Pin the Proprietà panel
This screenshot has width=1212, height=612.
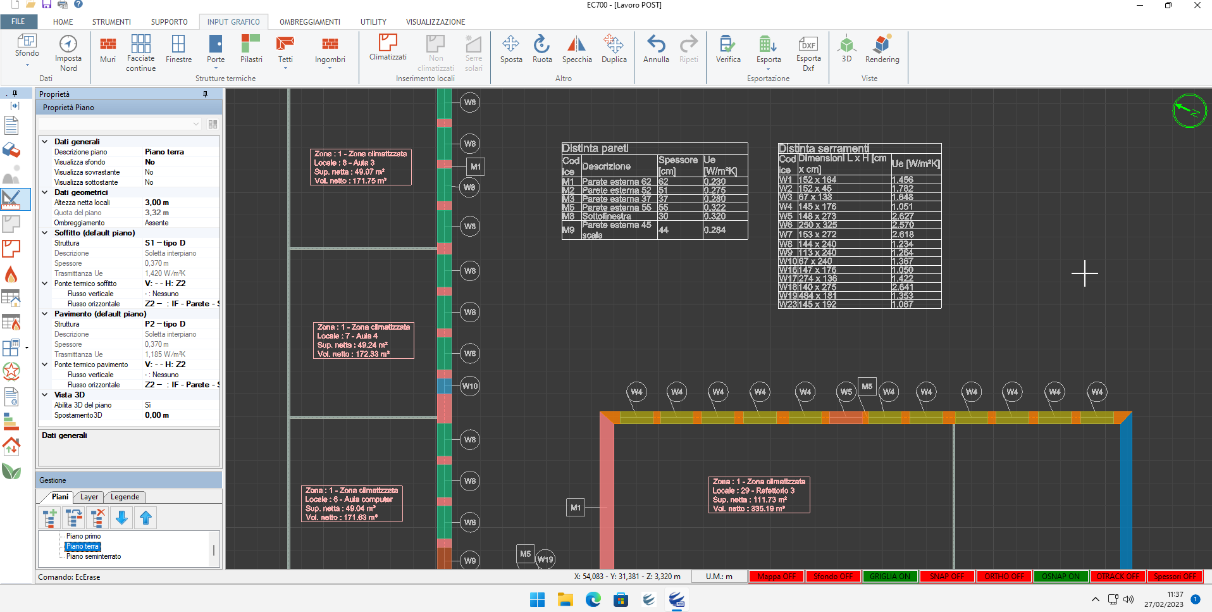pos(206,94)
